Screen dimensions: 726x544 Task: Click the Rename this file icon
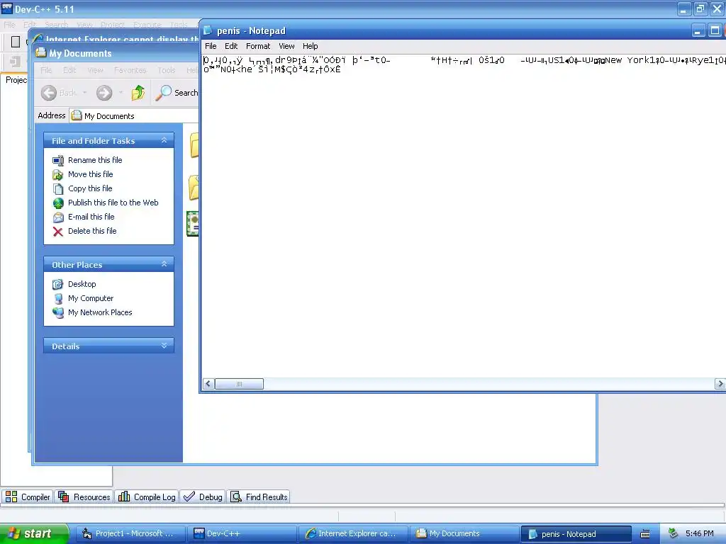pos(58,161)
